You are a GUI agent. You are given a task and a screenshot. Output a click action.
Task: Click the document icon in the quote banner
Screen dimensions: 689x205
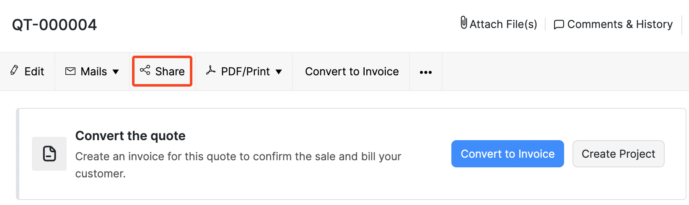(49, 154)
